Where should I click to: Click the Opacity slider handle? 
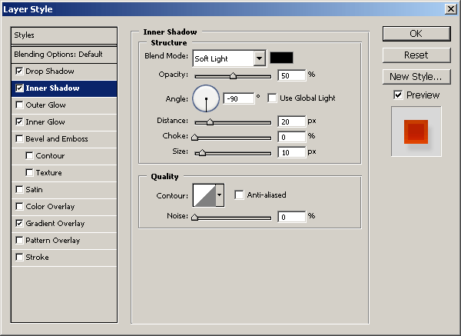click(x=233, y=76)
